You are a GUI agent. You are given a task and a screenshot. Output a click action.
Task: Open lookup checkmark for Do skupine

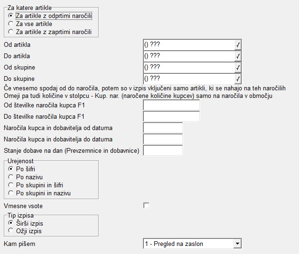(238, 79)
